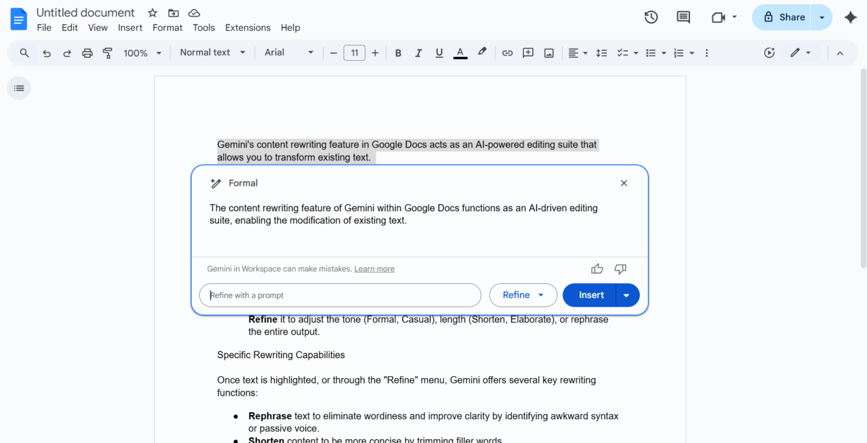The image size is (867, 443).
Task: Open version history clock icon
Action: (651, 17)
